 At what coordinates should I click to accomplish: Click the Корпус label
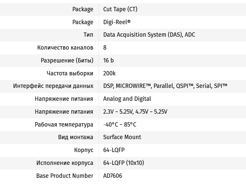pyautogui.click(x=84, y=150)
